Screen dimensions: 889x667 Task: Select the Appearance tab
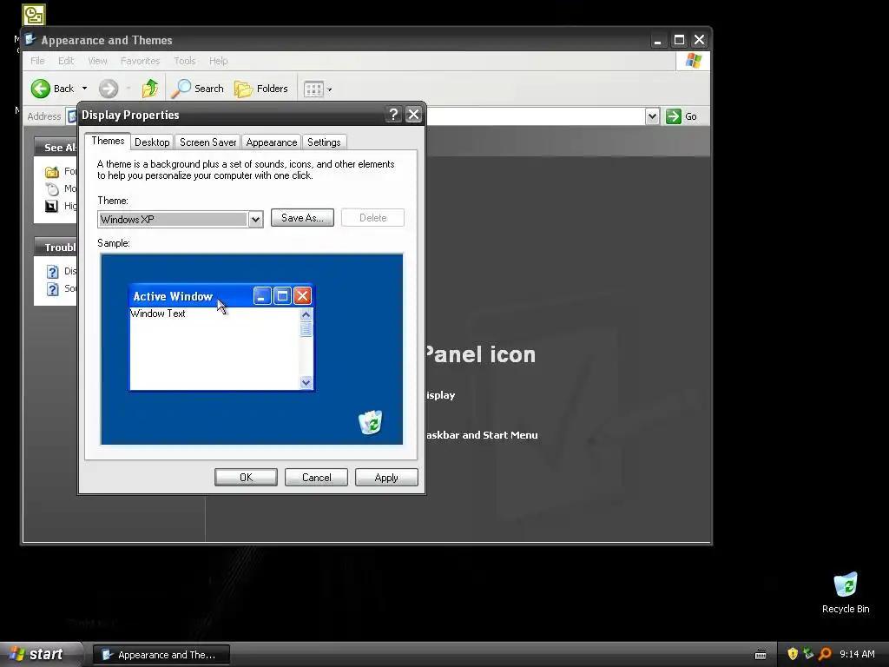272,142
